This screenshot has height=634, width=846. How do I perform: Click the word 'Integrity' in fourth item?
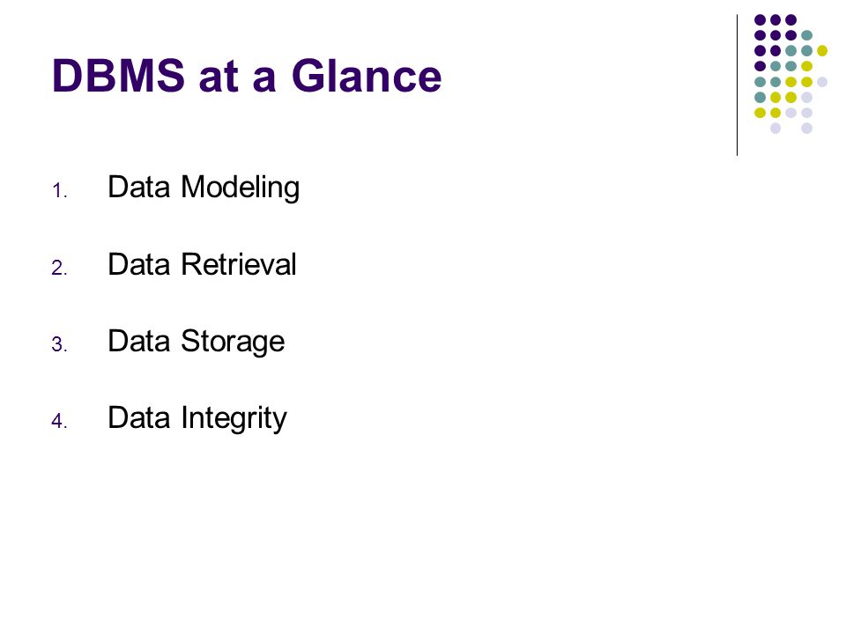234,418
